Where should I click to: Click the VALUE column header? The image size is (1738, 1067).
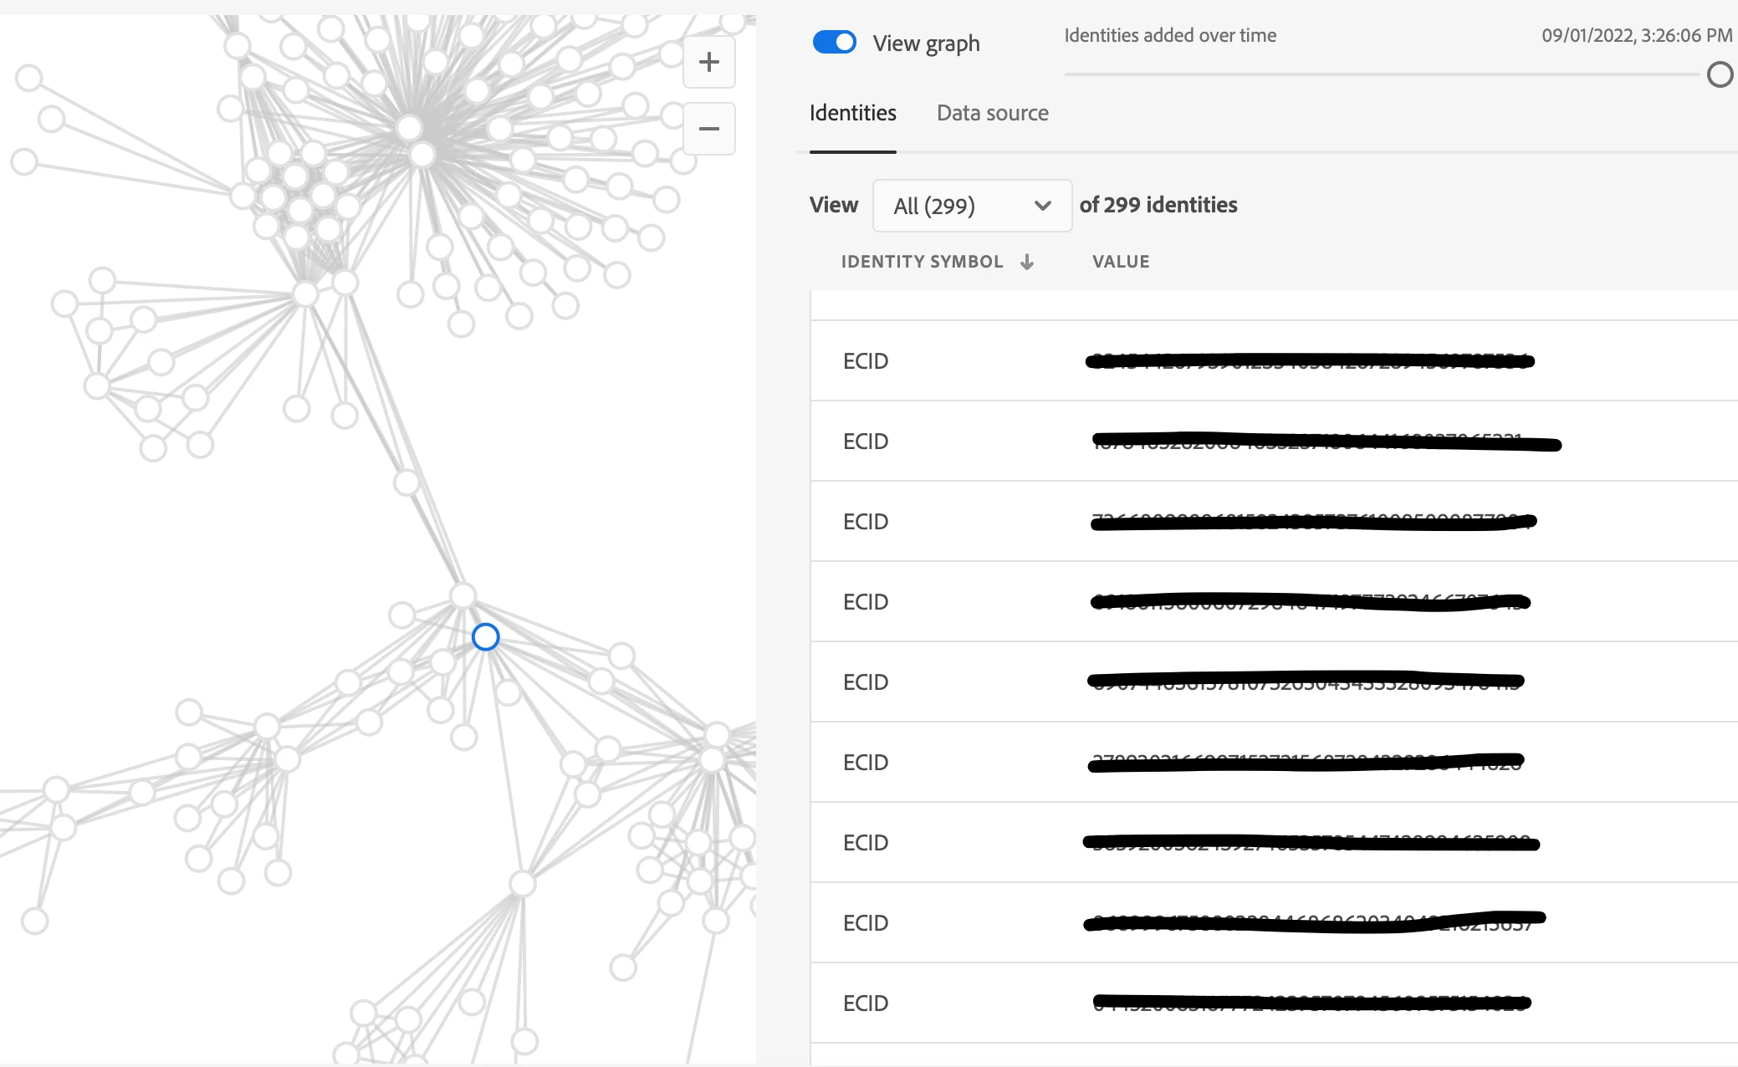click(1120, 262)
